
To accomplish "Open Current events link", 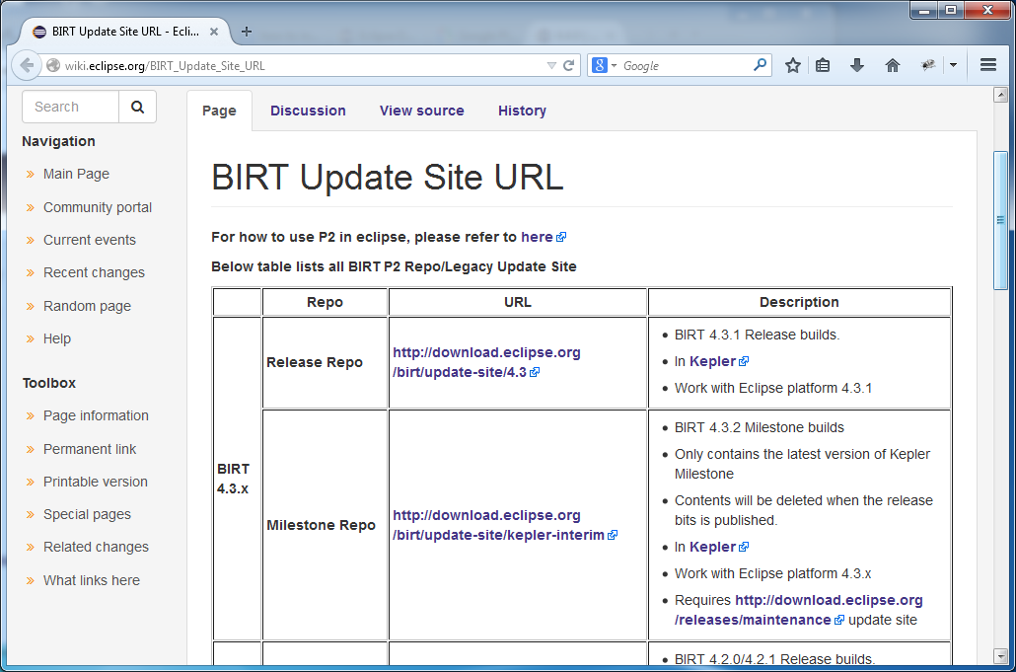I will tap(90, 240).
